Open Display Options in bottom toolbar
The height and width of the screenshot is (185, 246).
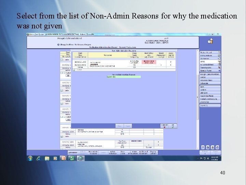(x=153, y=152)
